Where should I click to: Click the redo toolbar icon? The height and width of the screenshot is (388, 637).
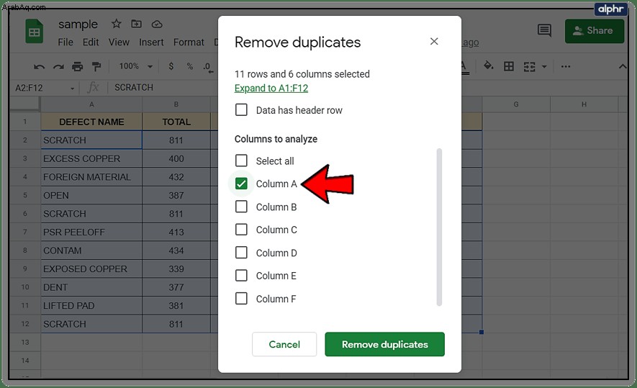coord(58,67)
